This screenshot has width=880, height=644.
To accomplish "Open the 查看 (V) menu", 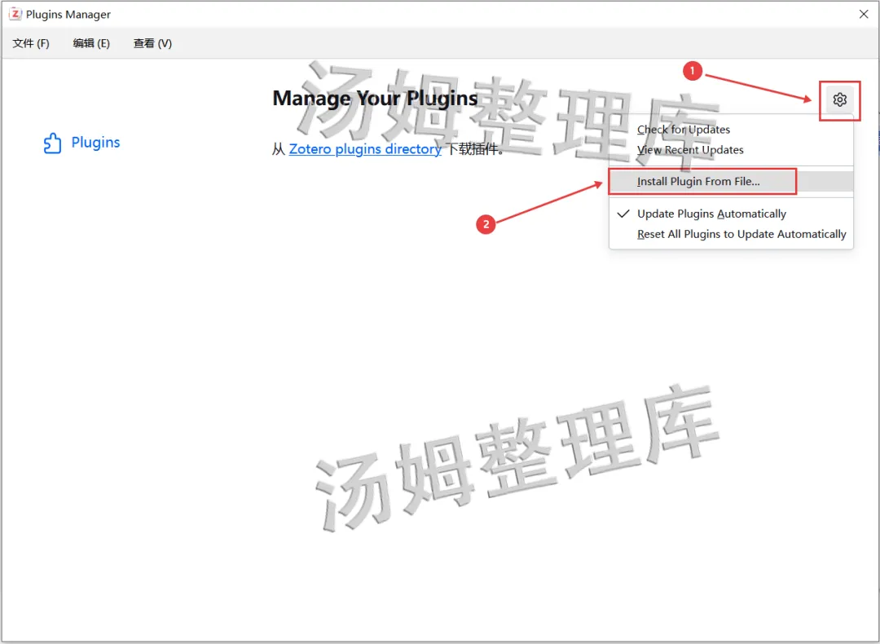I will coord(152,43).
